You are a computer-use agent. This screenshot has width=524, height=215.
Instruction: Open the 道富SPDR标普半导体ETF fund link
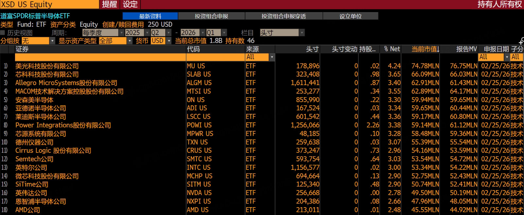[35, 16]
